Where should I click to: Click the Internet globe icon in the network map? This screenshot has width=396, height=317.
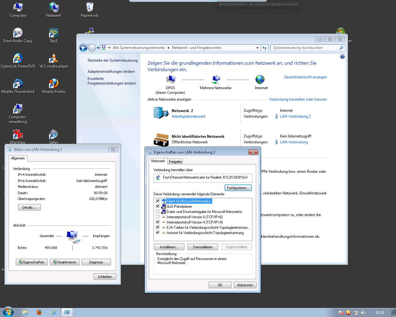coord(260,80)
